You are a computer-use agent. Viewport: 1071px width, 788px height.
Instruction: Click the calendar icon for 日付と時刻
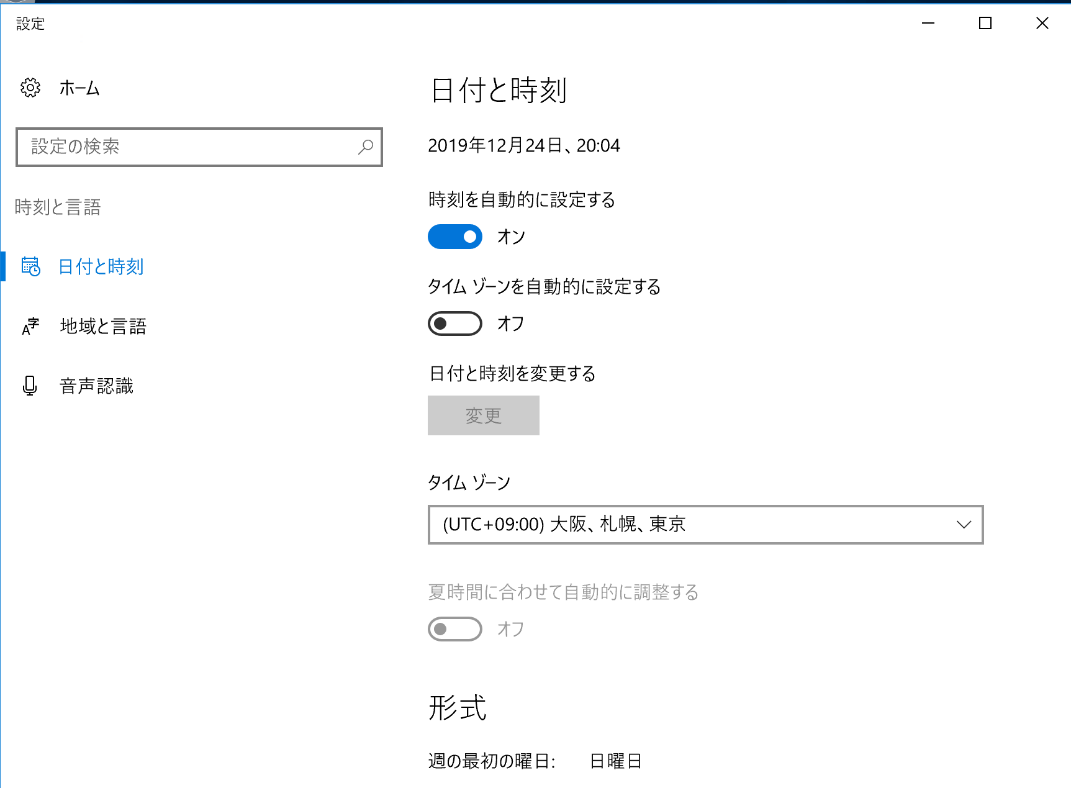click(30, 266)
